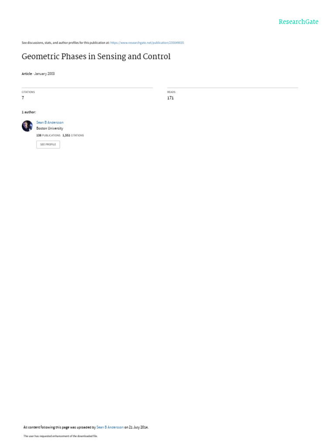Click the Geometric Phases in Sensing and Control title

coord(96,56)
